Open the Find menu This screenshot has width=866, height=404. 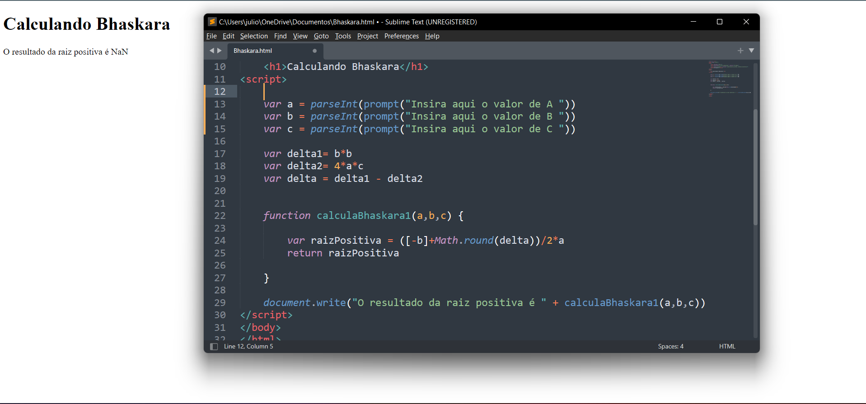point(280,36)
